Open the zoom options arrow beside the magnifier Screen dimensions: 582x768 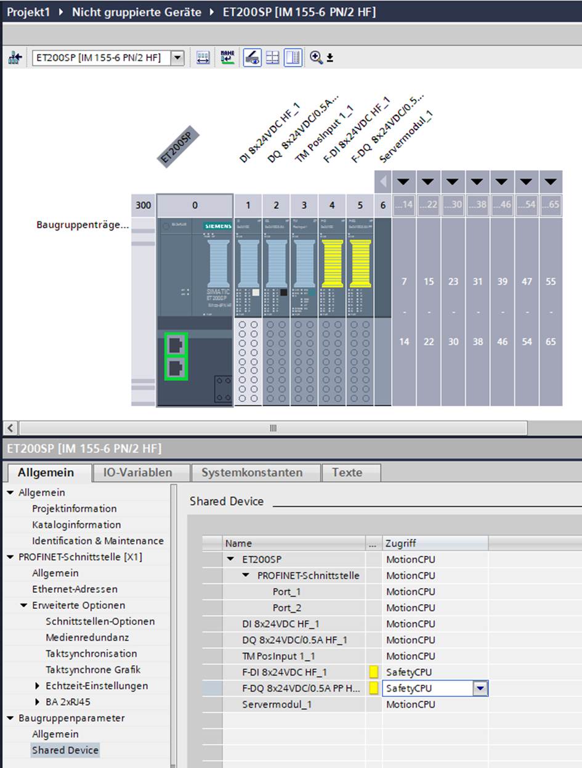pos(330,58)
